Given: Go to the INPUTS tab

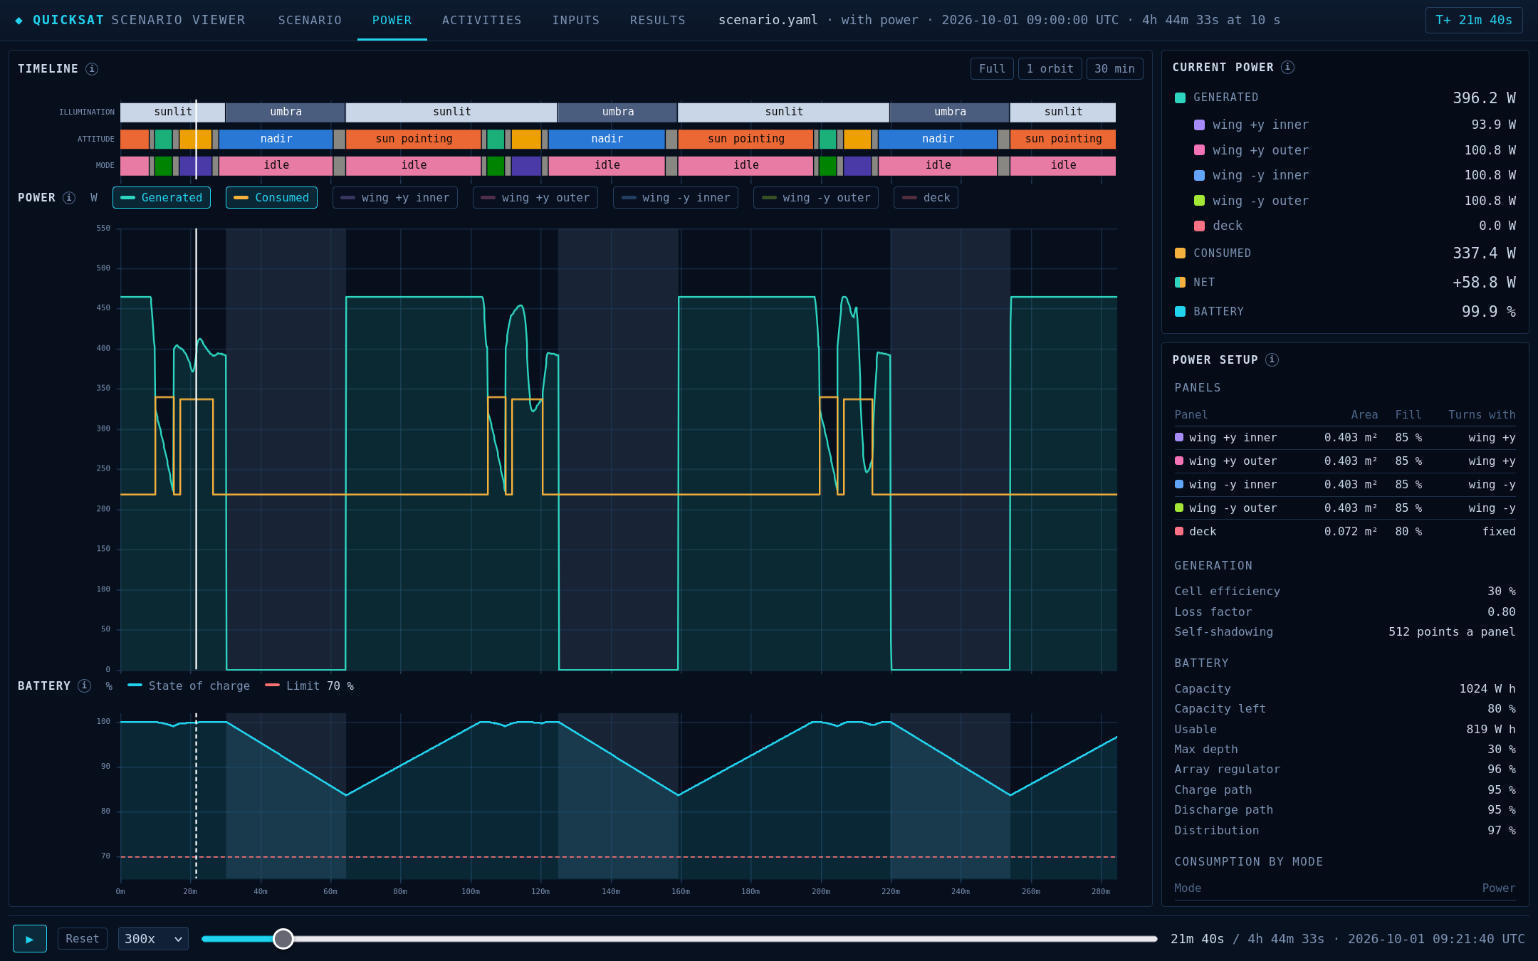Looking at the screenshot, I should point(576,20).
